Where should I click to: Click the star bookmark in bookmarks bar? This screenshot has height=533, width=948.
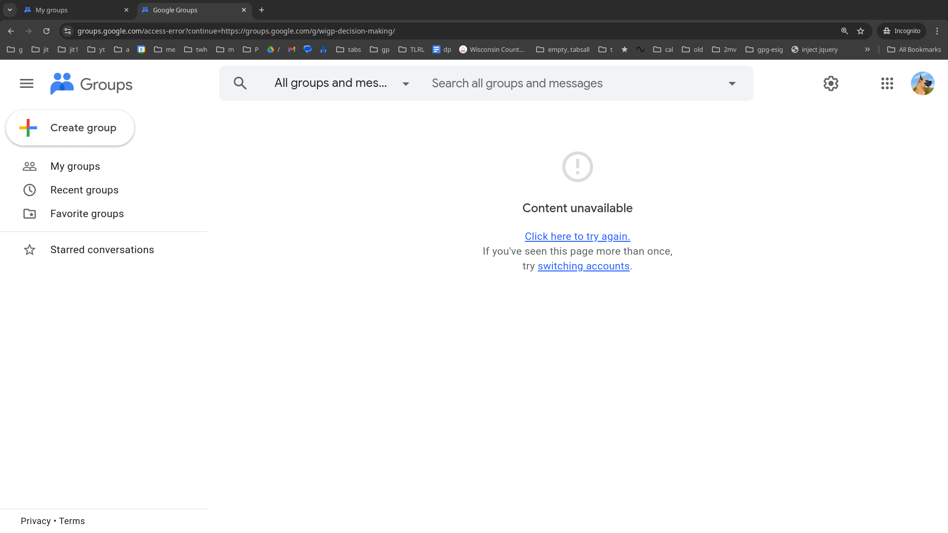pos(625,49)
